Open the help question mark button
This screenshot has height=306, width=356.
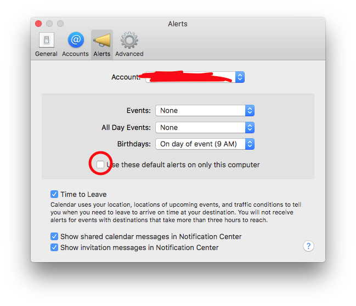pos(308,246)
